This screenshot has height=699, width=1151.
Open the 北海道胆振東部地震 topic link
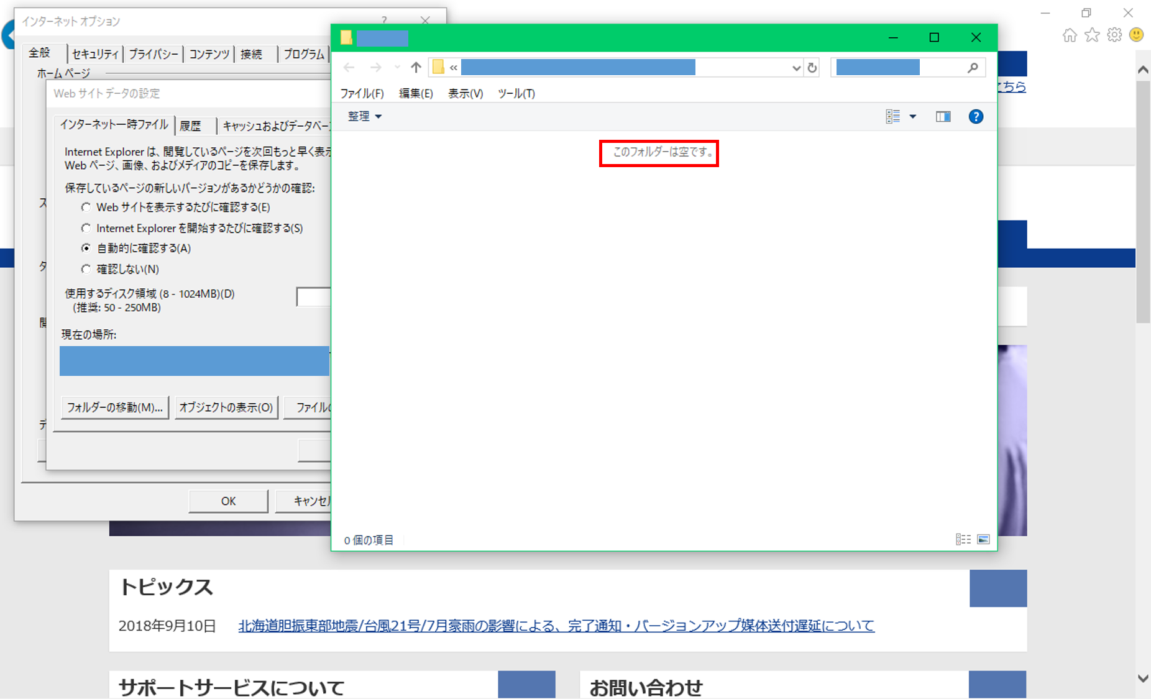pos(556,626)
